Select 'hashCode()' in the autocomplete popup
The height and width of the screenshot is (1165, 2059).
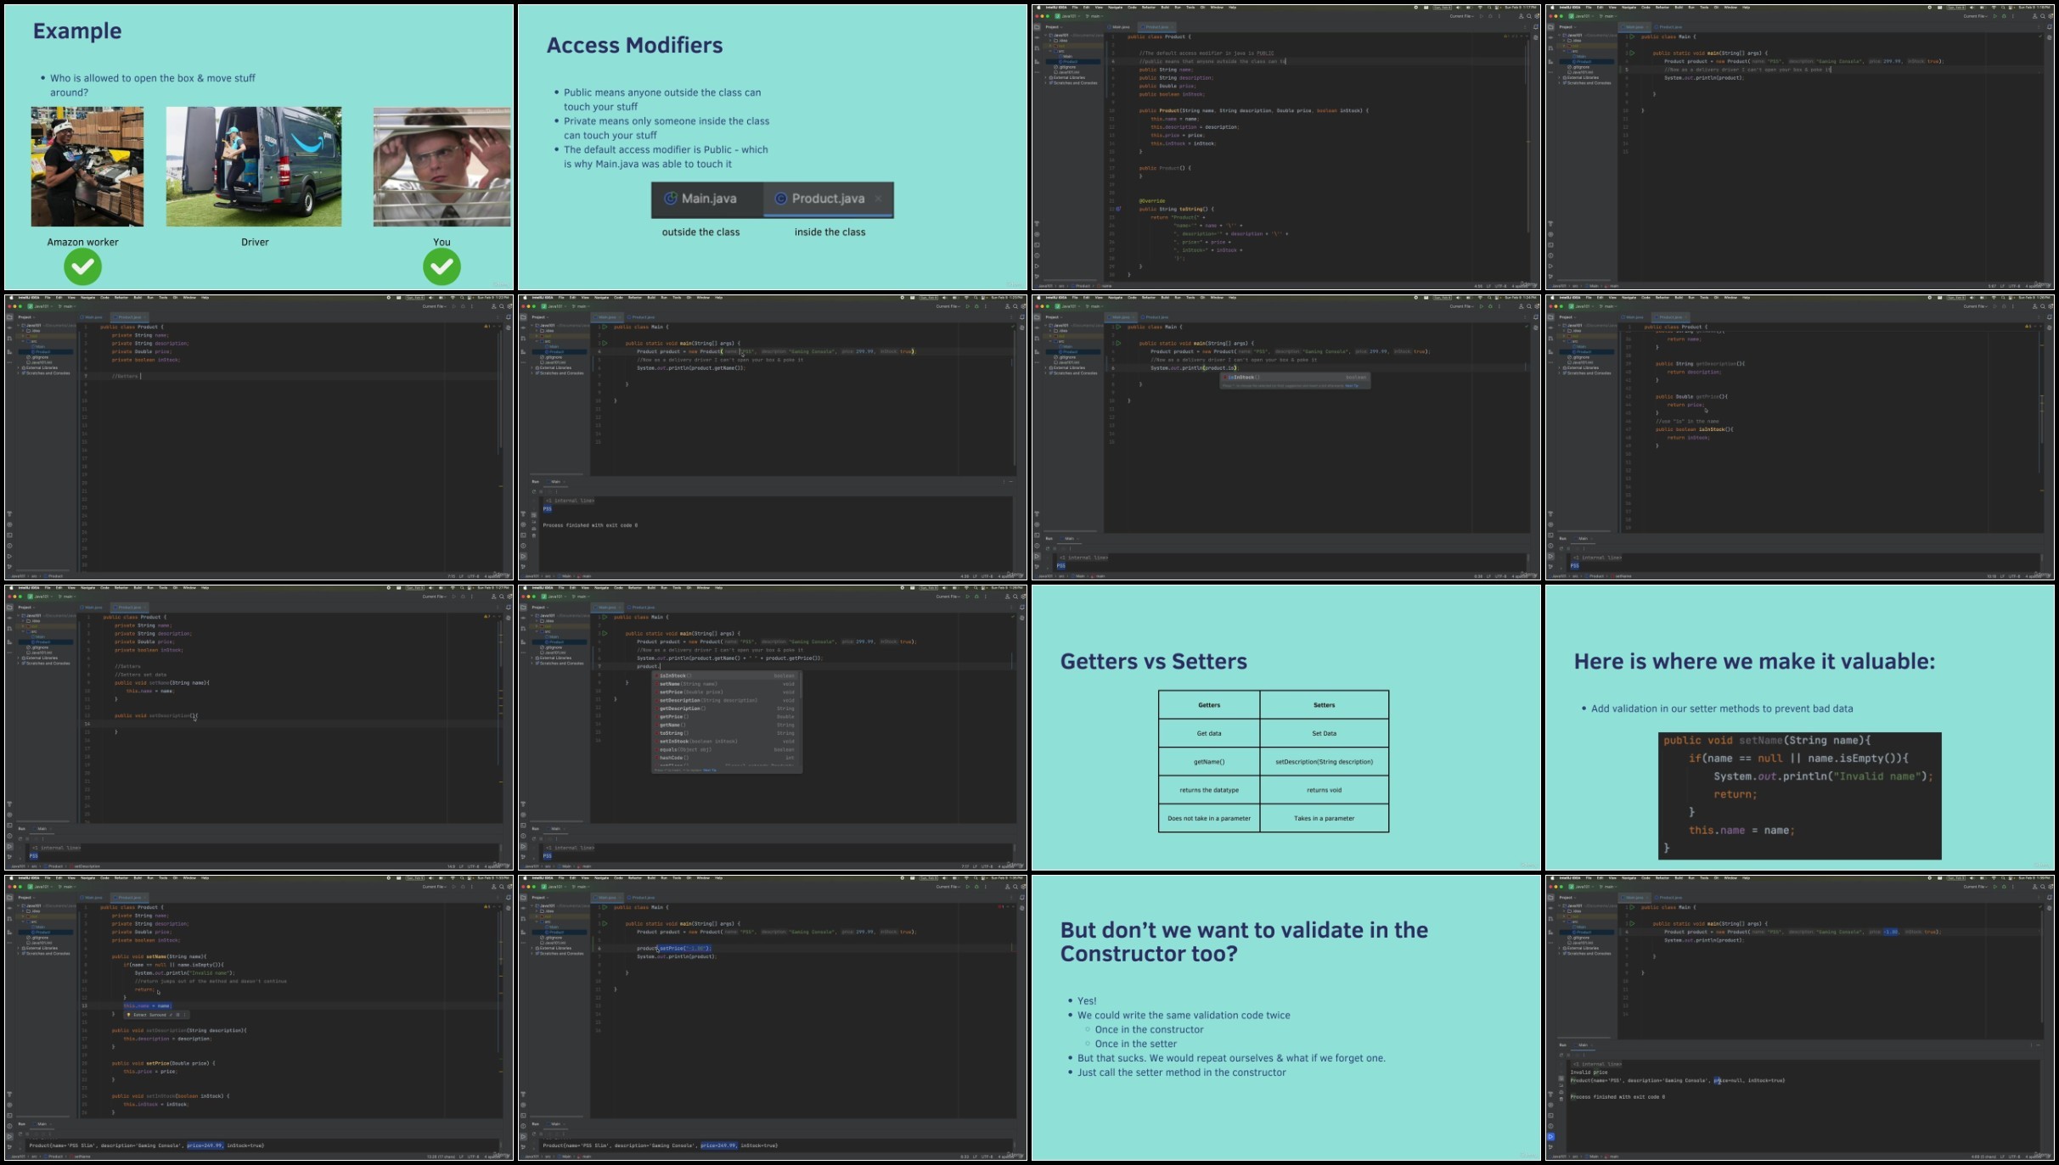[x=727, y=758]
